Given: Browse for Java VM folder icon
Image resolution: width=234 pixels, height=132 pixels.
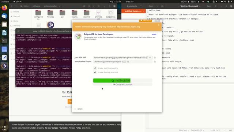Looking at the screenshot, I should click(x=155, y=58).
